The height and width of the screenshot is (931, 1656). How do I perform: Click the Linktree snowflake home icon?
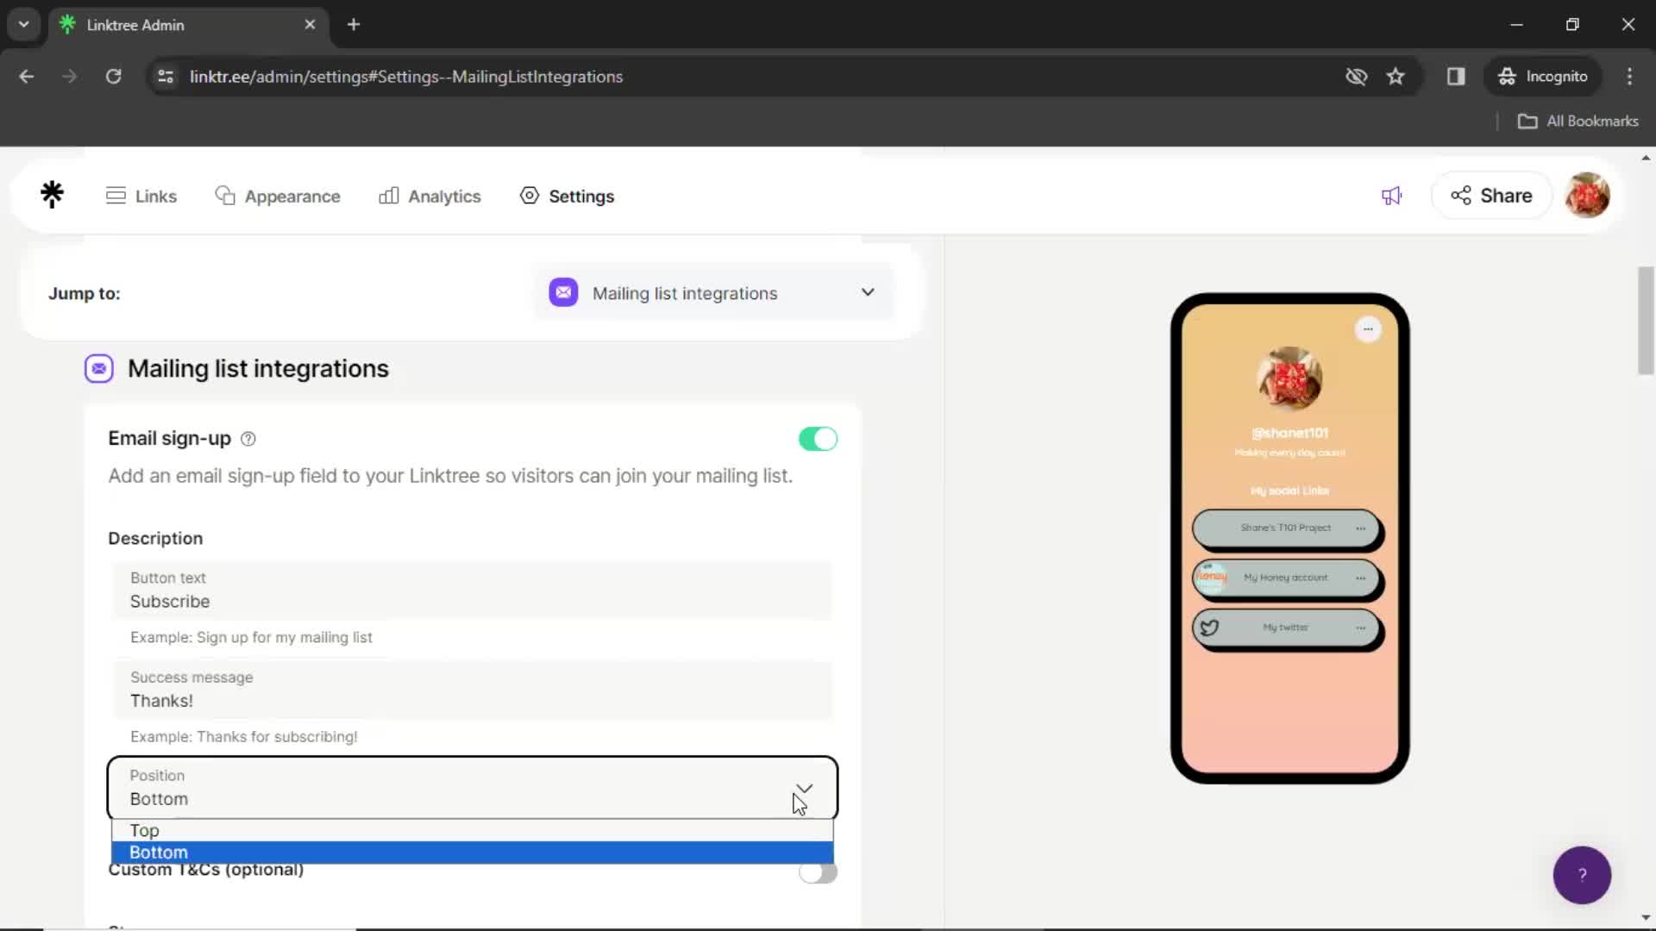pos(51,196)
